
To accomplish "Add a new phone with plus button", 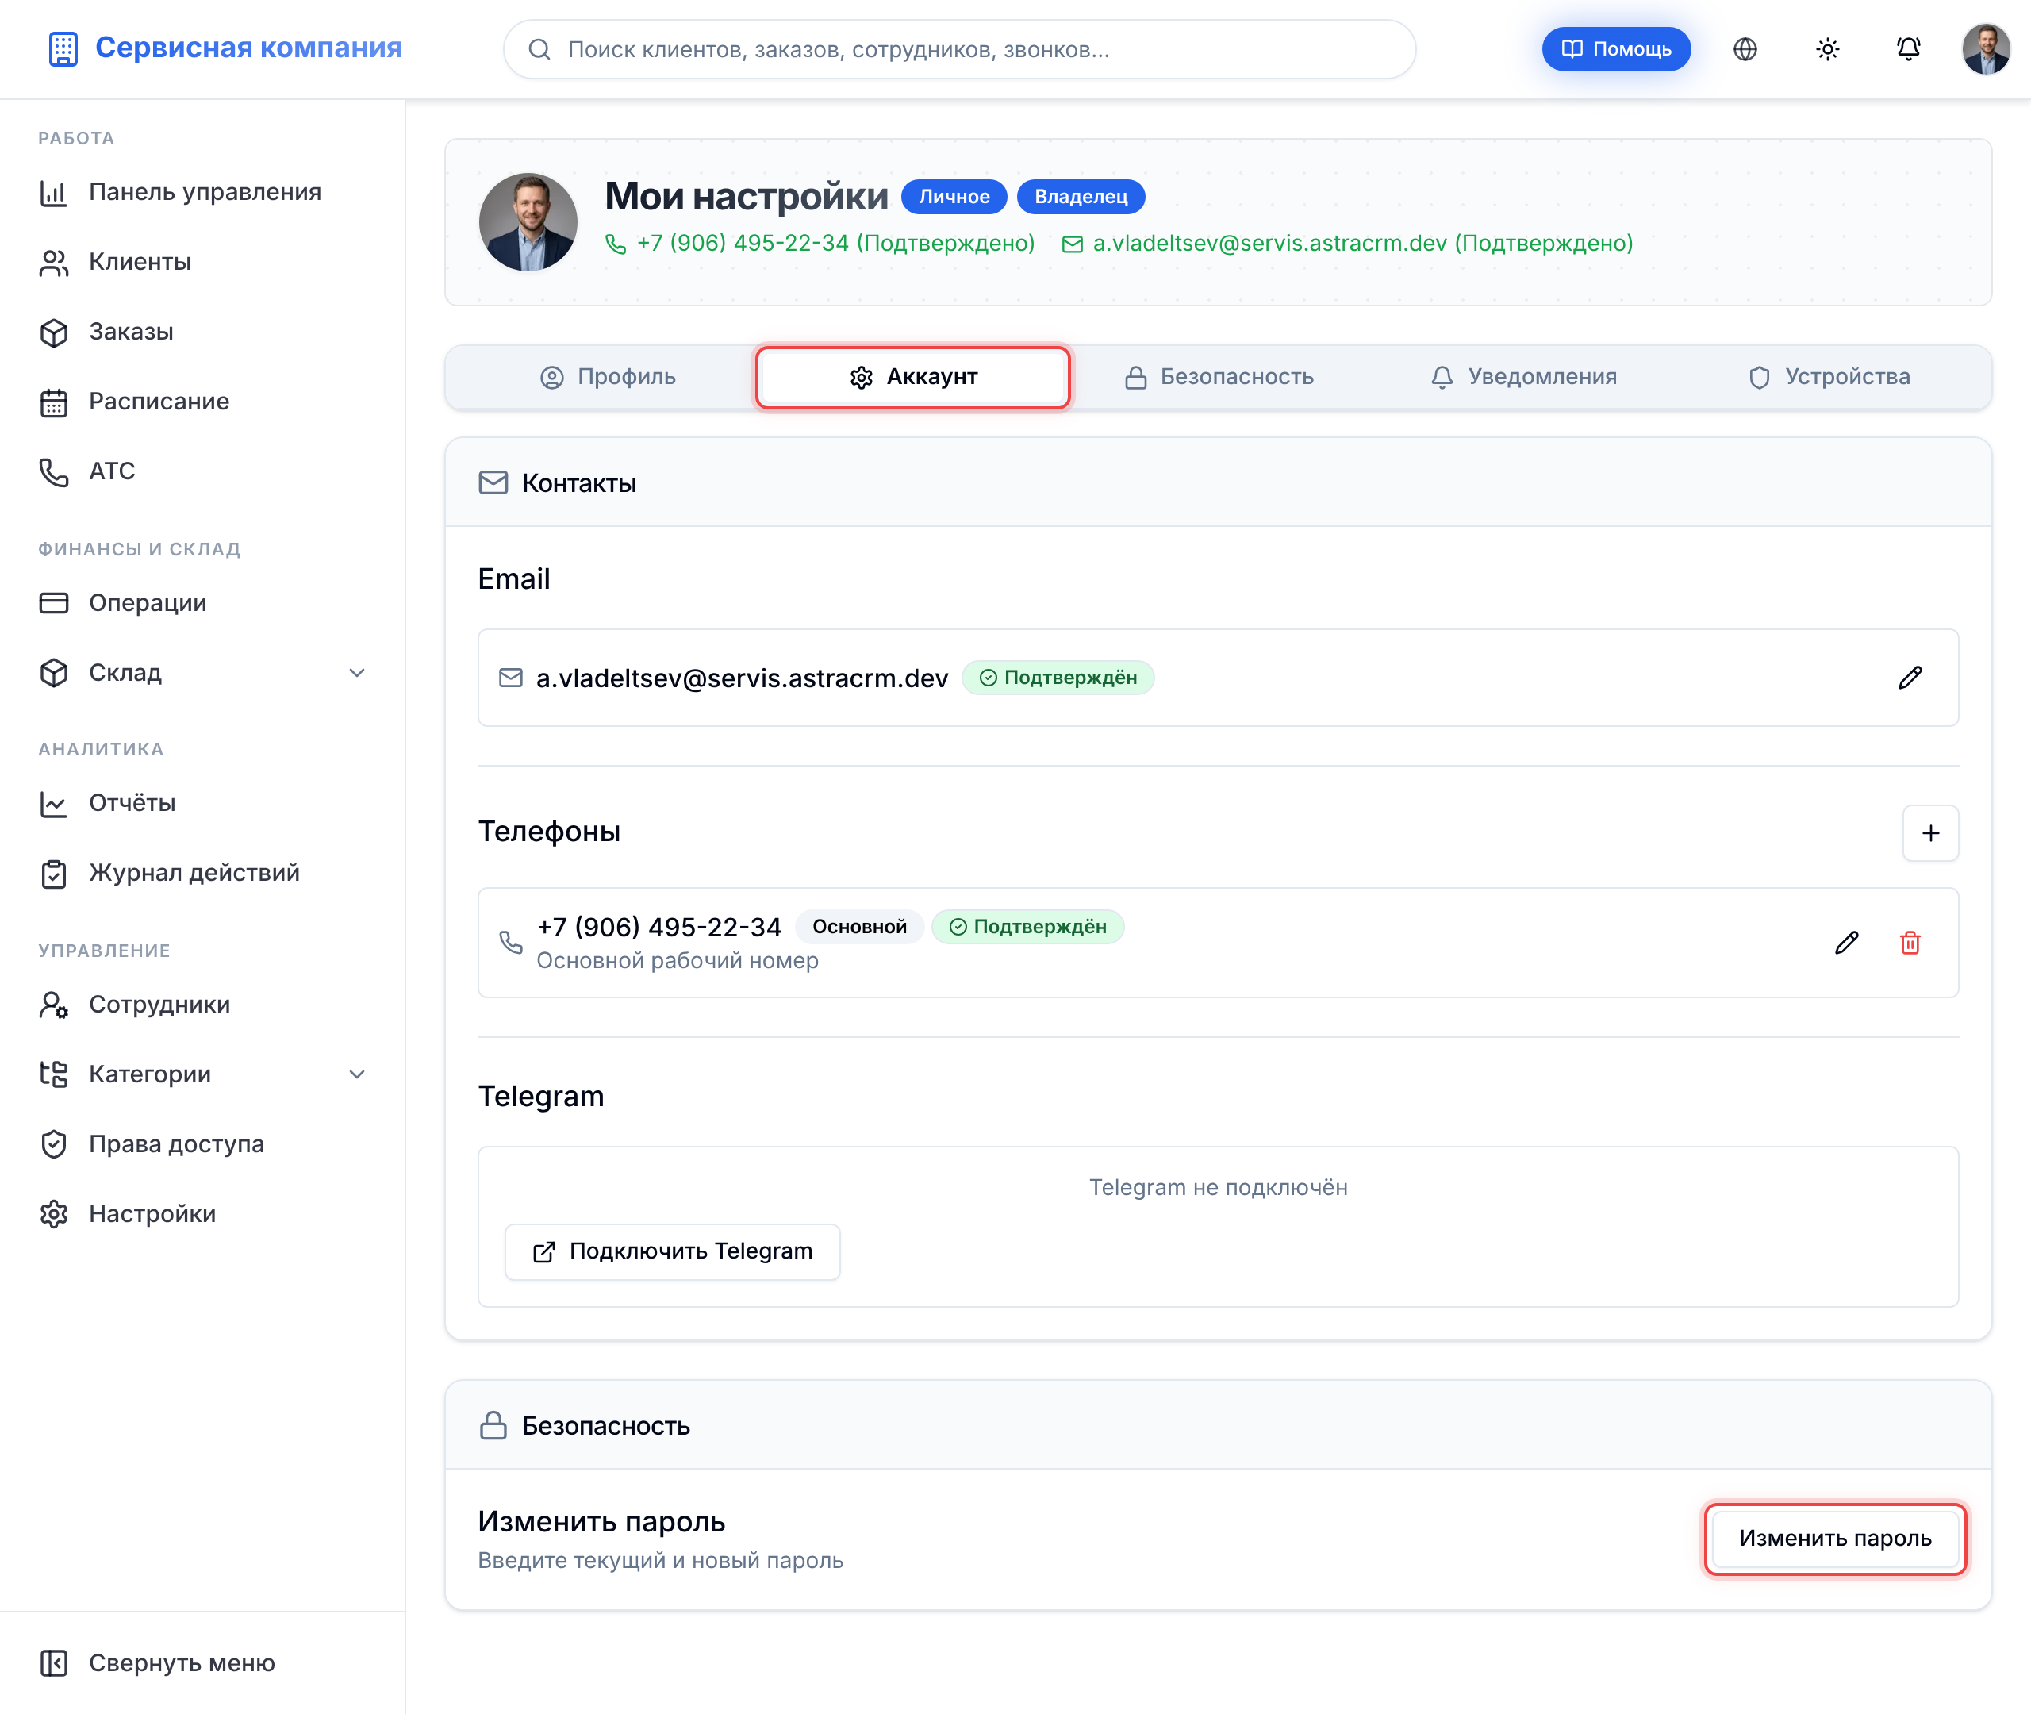I will [x=1930, y=832].
